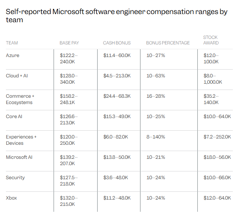
Task: Click the STOCK AWARD column header
Action: click(x=211, y=40)
